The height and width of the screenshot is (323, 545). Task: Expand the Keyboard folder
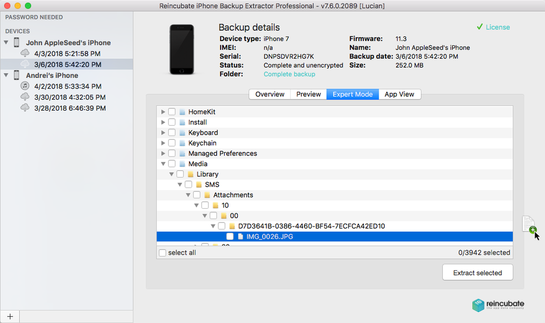[x=163, y=132]
